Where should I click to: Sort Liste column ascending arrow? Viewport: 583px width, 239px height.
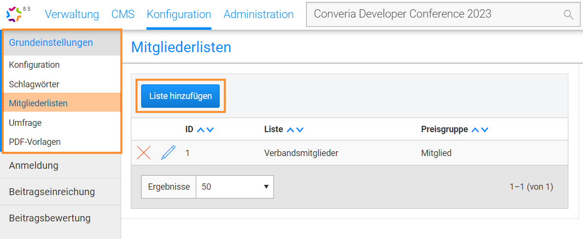point(291,130)
